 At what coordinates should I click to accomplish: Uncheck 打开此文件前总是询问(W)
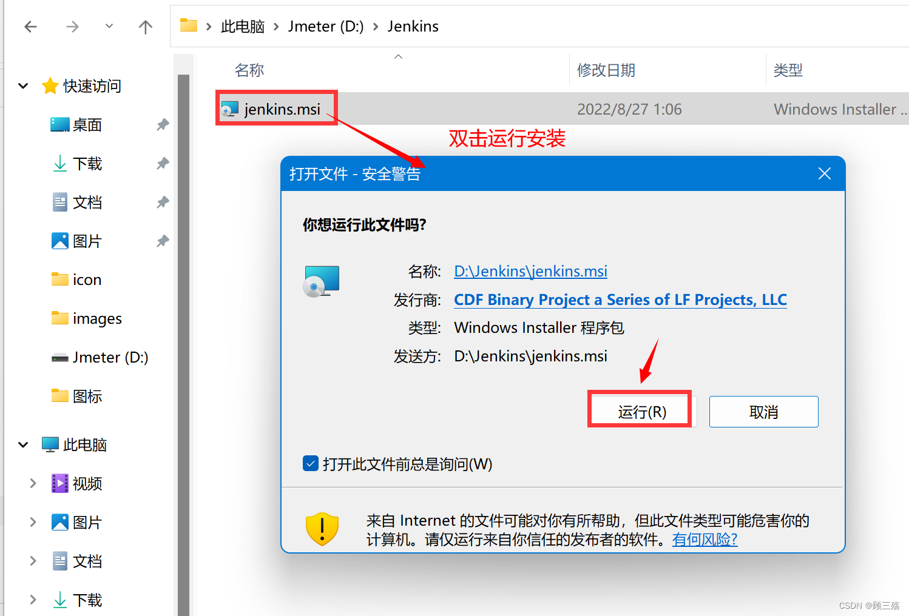pyautogui.click(x=311, y=463)
